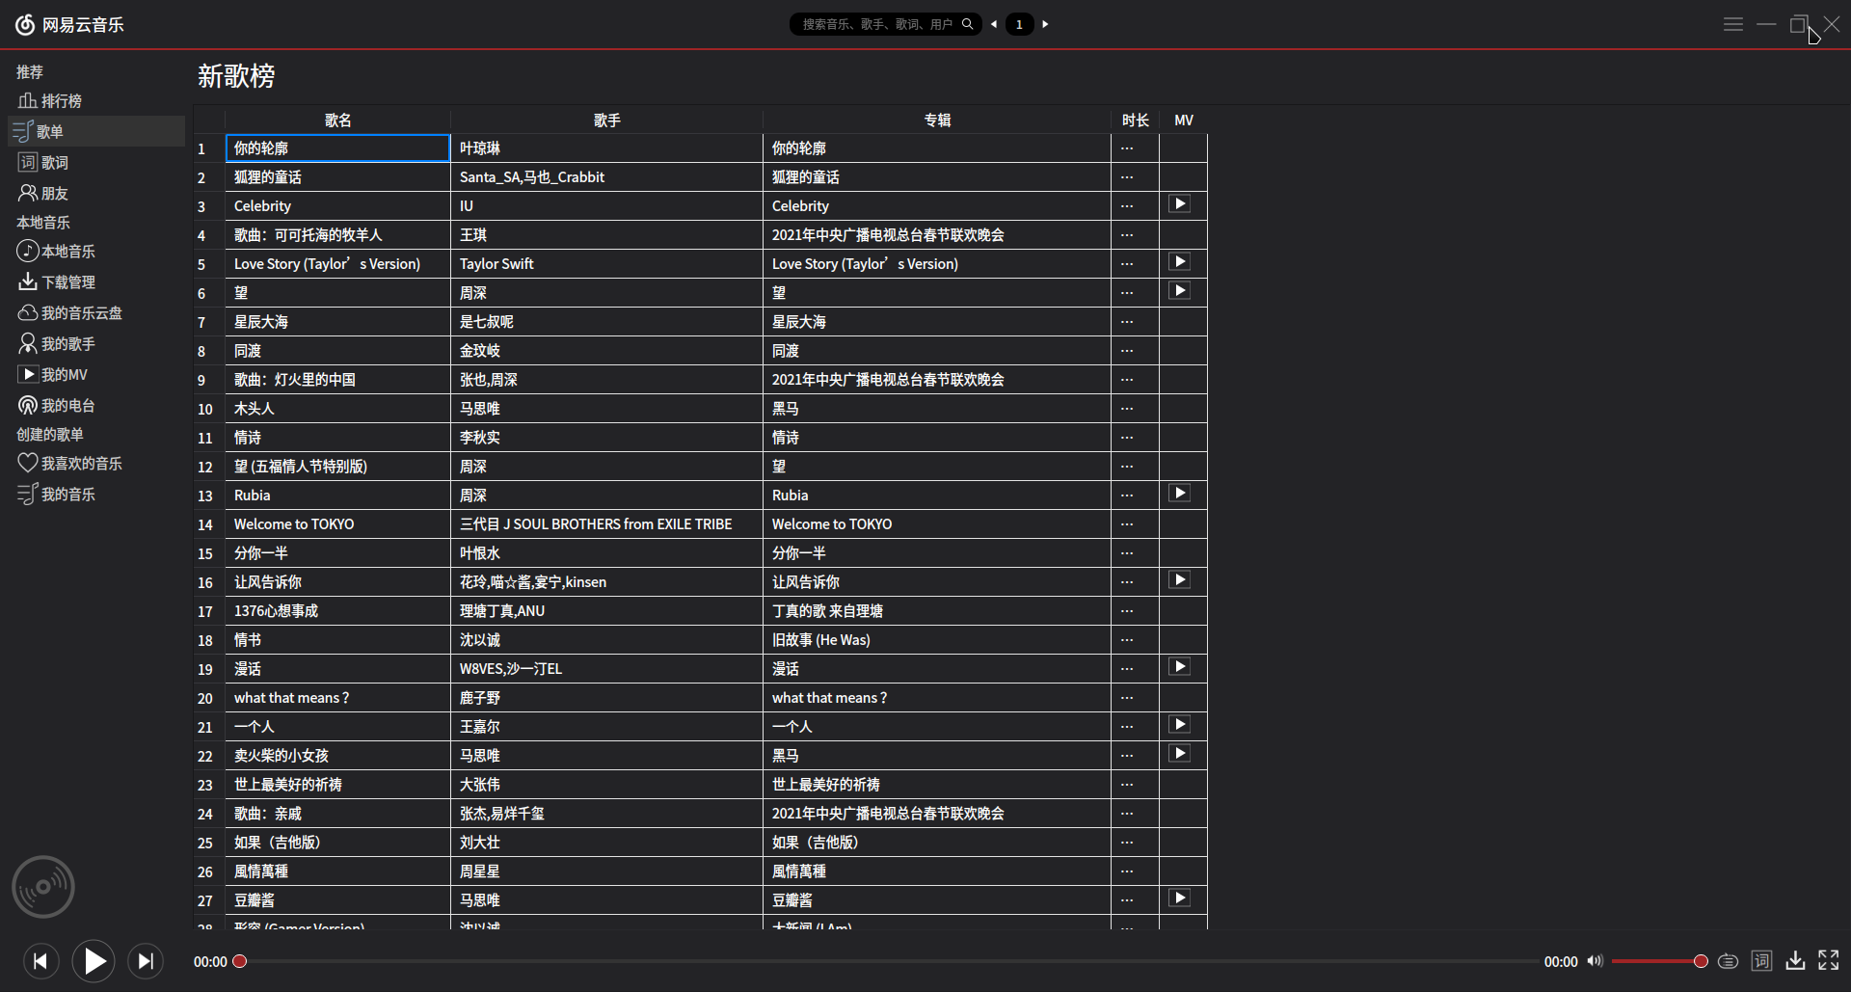Viewport: 1851px width, 992px height.
Task: Sort by the 歌名 column header
Action: coord(337,121)
